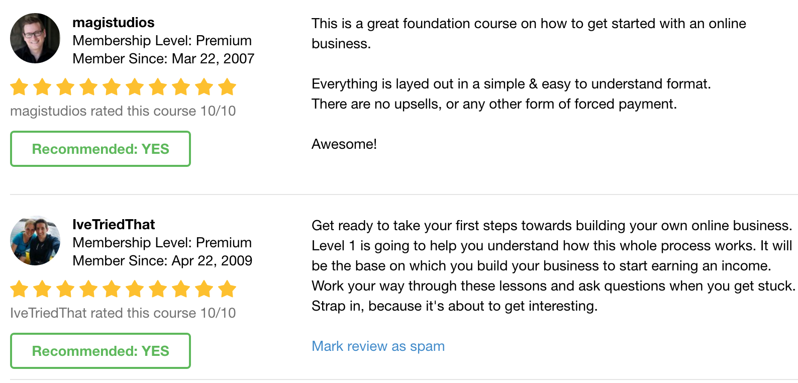Click magistudios rated this course 10/10 text
The width and height of the screenshot is (798, 383).
click(123, 111)
